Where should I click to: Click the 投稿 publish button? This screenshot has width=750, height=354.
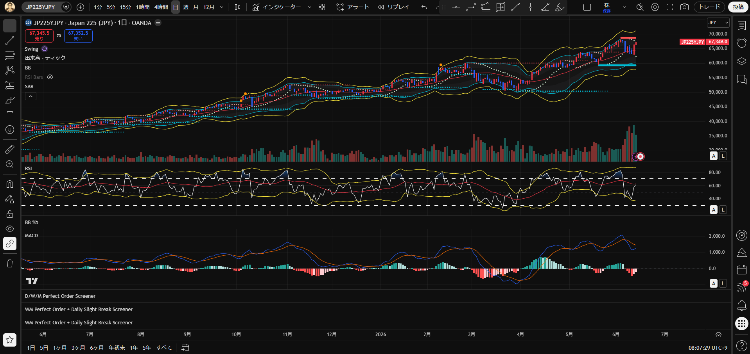tap(738, 7)
